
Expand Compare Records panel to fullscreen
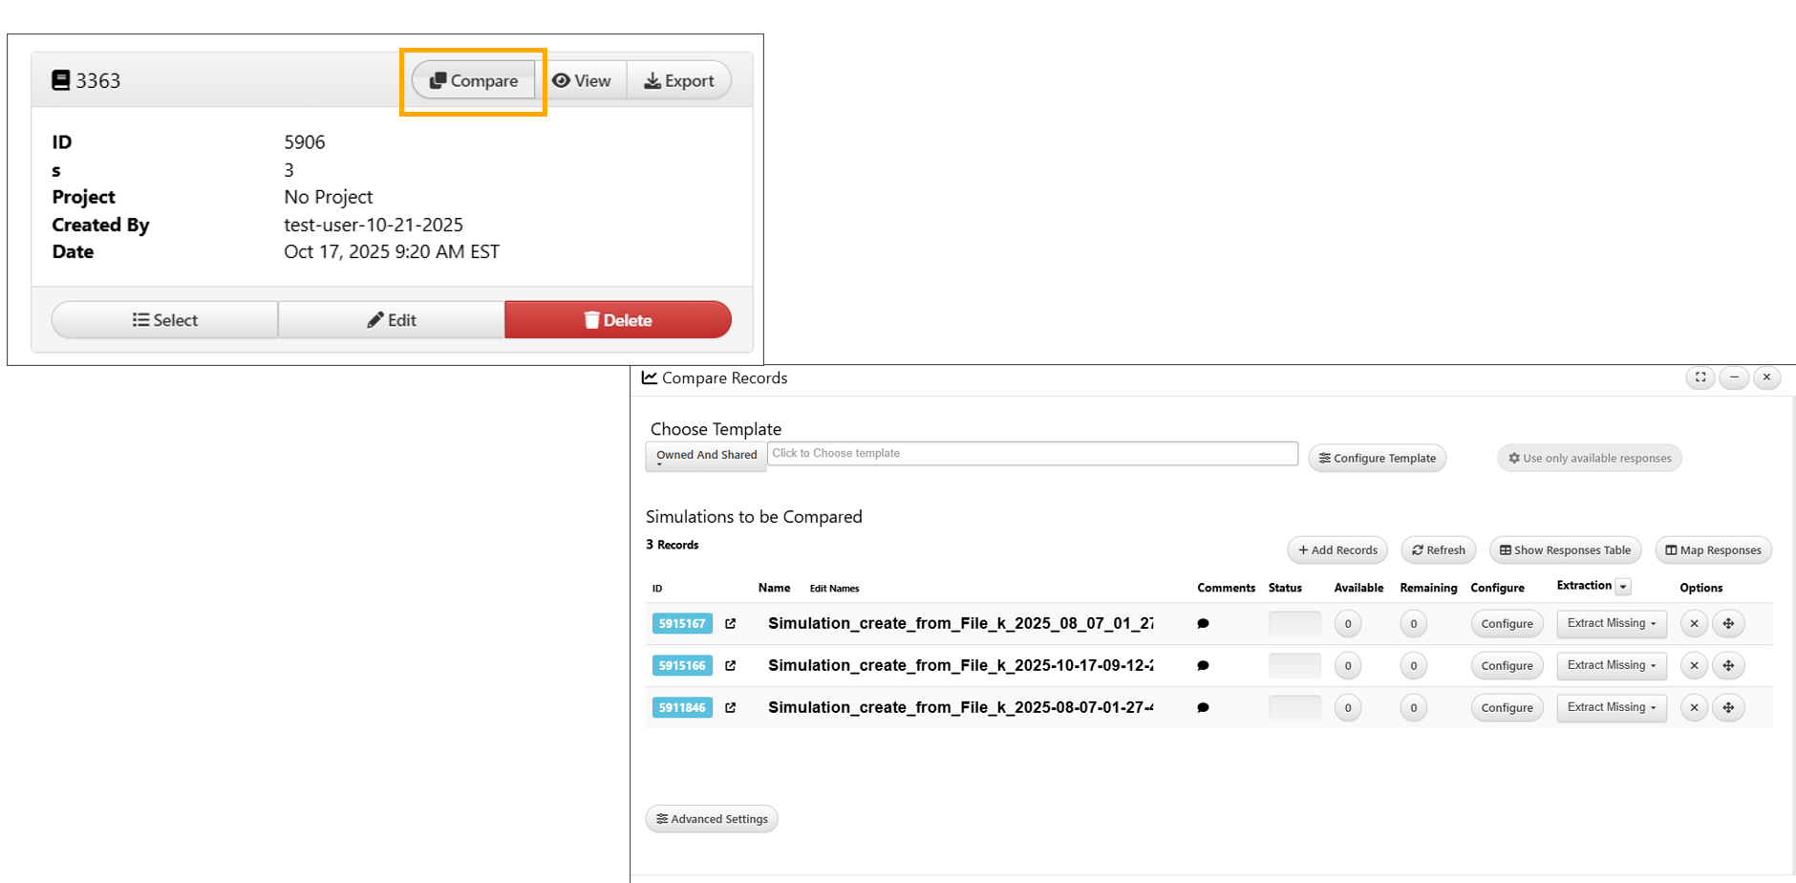click(x=1700, y=377)
